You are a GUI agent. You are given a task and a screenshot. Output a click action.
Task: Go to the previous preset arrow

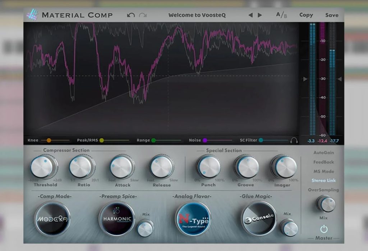pos(250,15)
